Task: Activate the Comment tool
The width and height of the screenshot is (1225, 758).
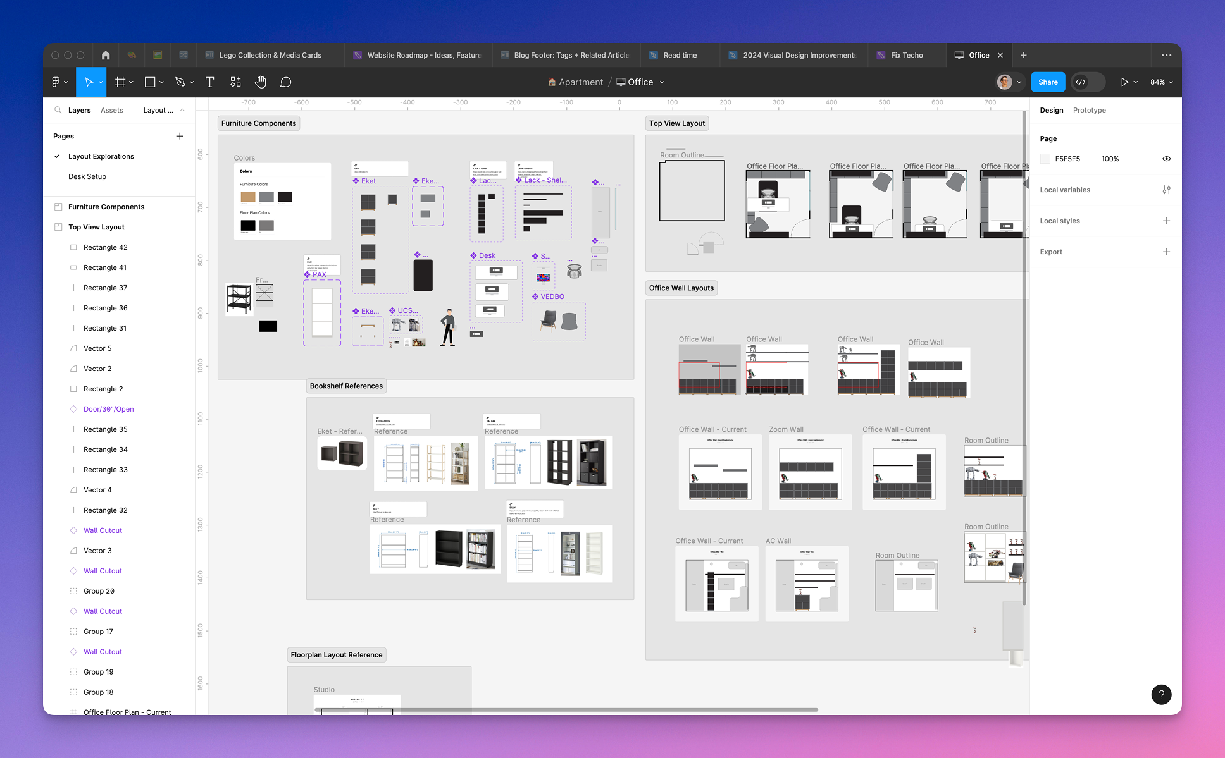Action: (285, 82)
